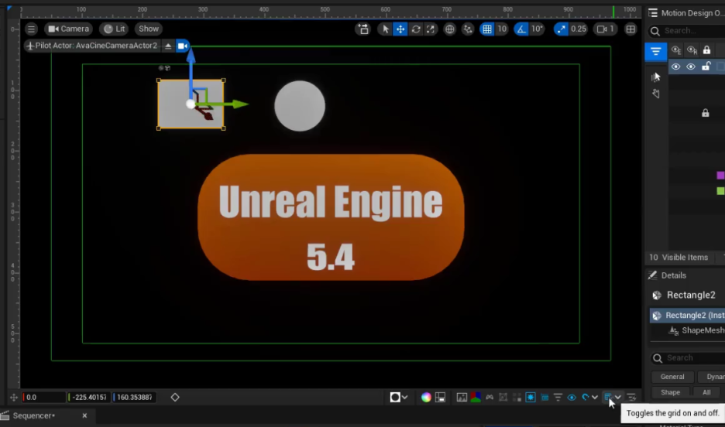Open scale snap 0.25 dropdown
This screenshot has width=725, height=427.
pos(579,29)
